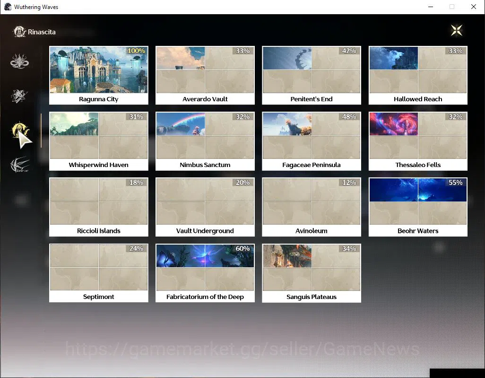Click the 100% progress badge on Ragunna City
The height and width of the screenshot is (378, 485).
[136, 51]
